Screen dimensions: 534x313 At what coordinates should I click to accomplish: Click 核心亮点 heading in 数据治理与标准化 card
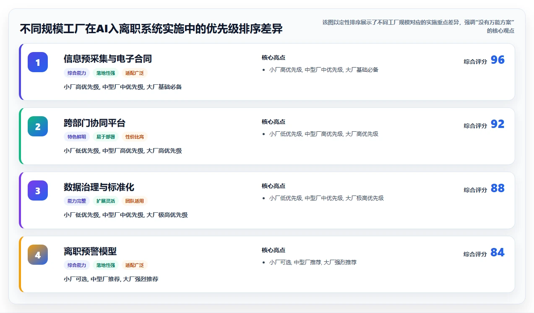(x=274, y=186)
